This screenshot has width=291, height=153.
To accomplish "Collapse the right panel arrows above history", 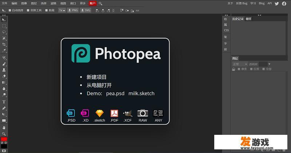I will point(259,15).
